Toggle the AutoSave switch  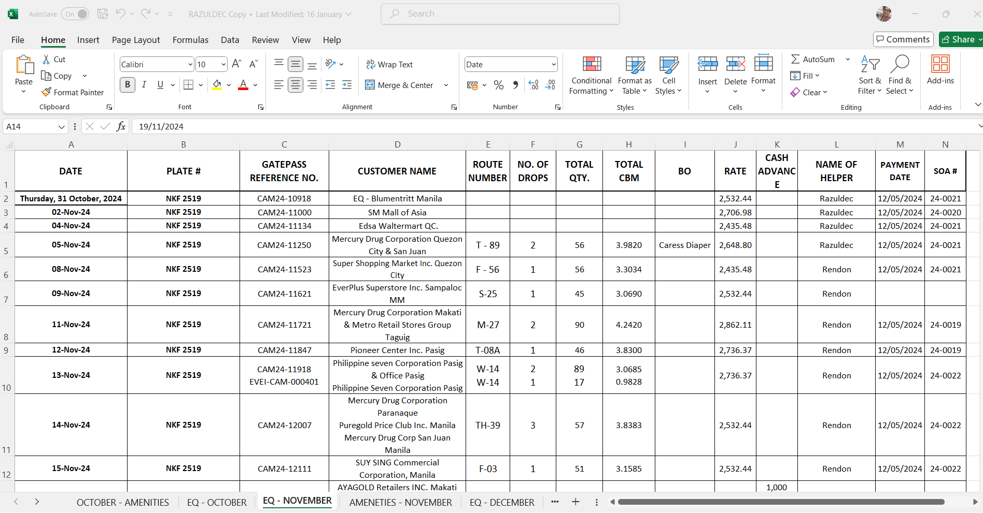pos(75,14)
